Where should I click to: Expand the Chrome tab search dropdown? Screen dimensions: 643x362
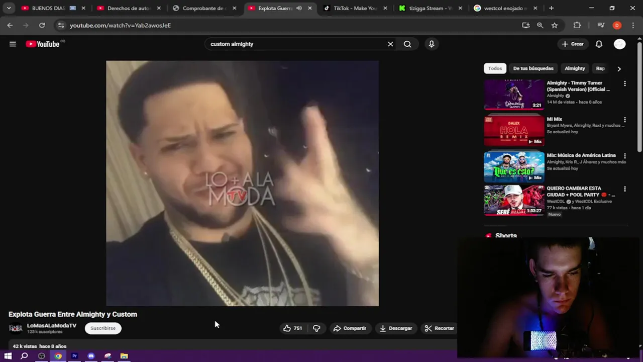[x=9, y=8]
